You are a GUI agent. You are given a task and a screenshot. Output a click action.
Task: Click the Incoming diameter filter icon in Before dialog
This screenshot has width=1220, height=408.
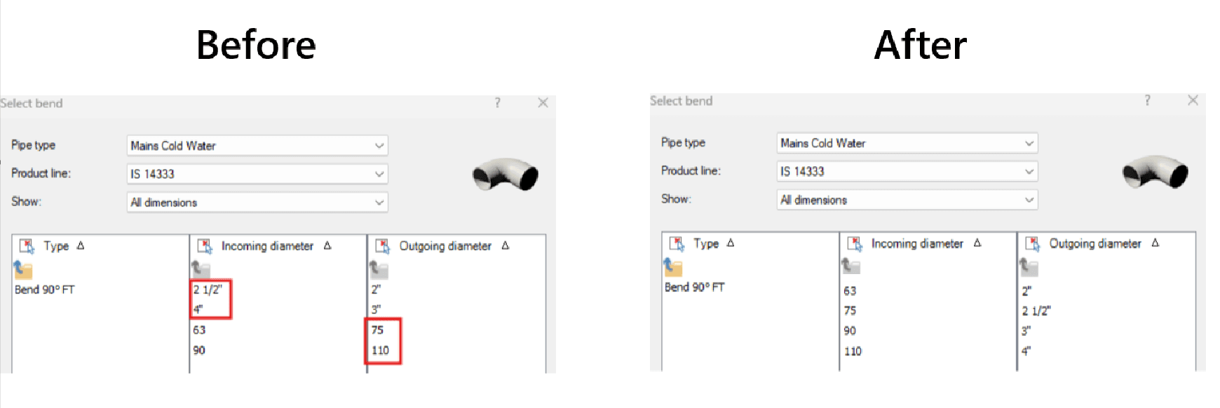point(205,246)
